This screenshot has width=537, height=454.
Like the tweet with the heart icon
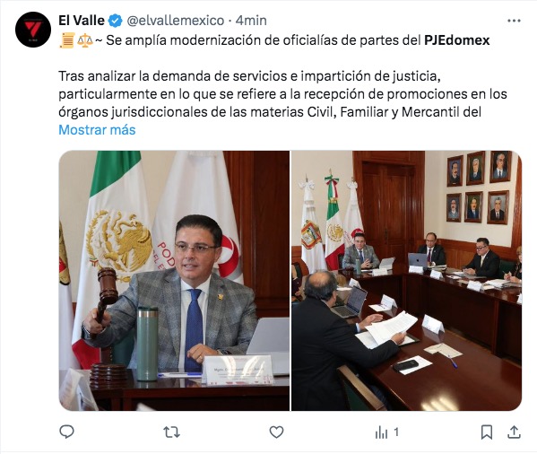[x=276, y=432]
